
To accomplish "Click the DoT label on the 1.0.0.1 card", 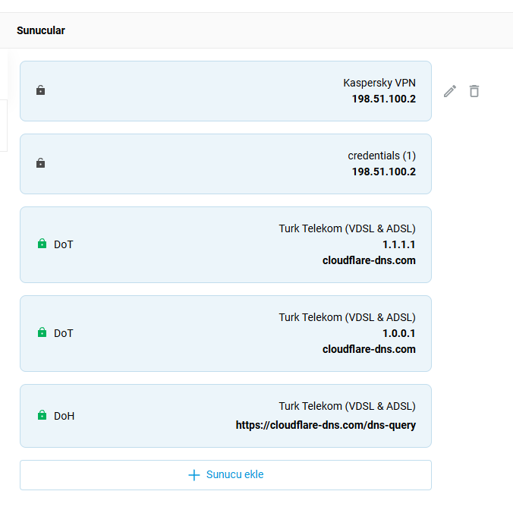I will click(64, 333).
